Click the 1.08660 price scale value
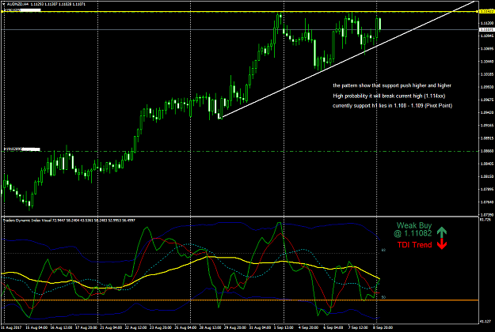Screen dimensions: 495x332 [487, 151]
